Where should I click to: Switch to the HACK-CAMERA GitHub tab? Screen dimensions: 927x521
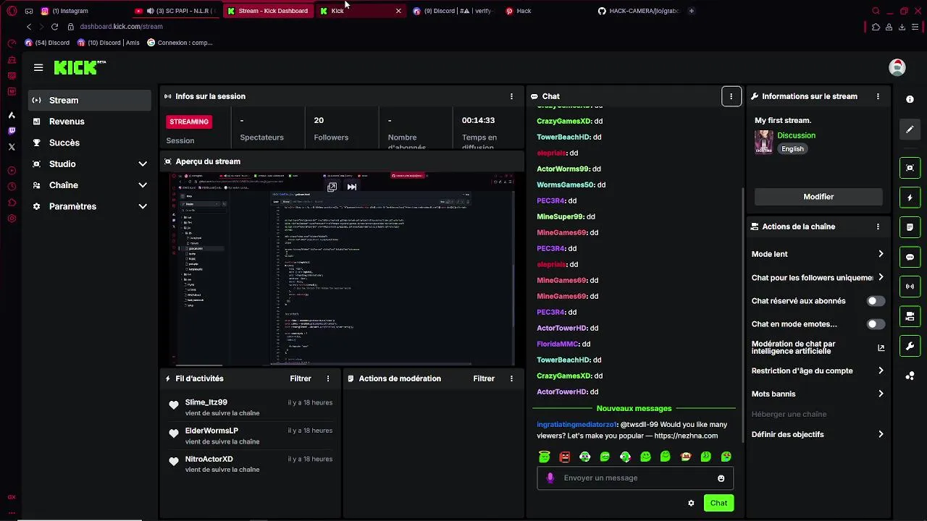click(x=639, y=11)
